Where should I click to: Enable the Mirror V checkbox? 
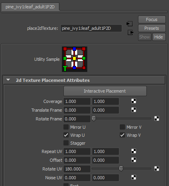(122, 127)
